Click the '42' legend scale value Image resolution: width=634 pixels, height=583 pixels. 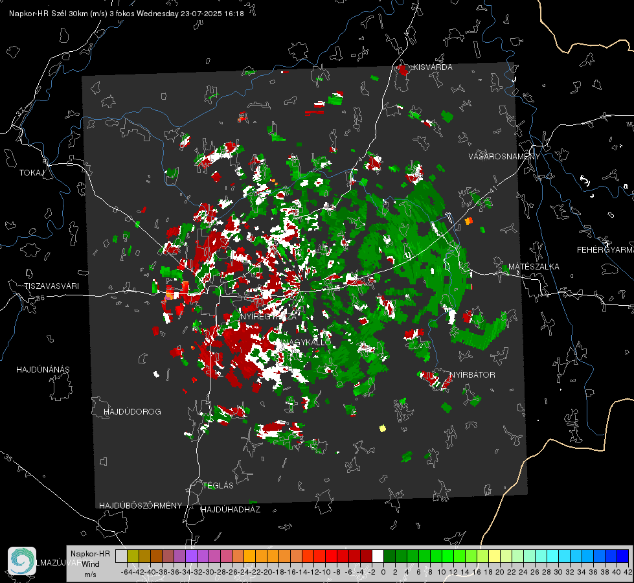628,572
